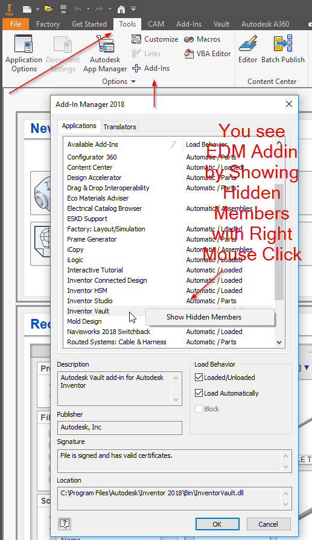This screenshot has width=312, height=540.
Task: Click the Description box scroll down arrow
Action: pyautogui.click(x=176, y=400)
